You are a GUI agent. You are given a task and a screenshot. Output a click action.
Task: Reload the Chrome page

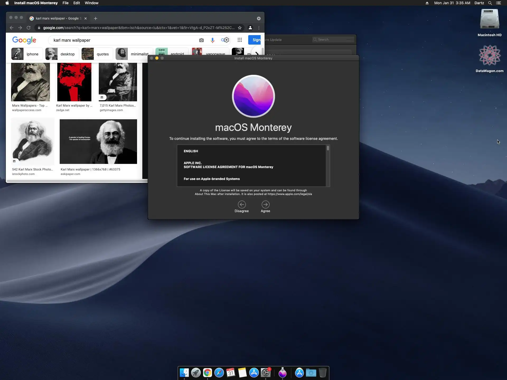click(29, 28)
